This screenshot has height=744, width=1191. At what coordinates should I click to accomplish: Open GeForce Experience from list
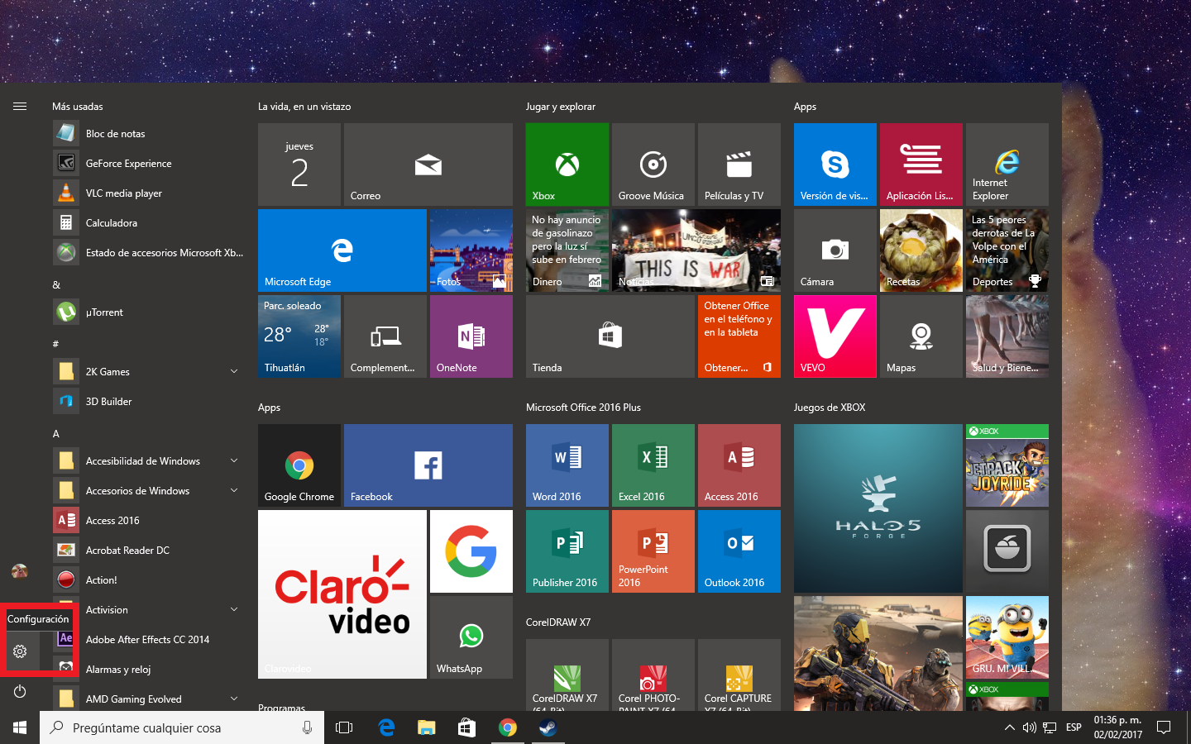coord(149,164)
